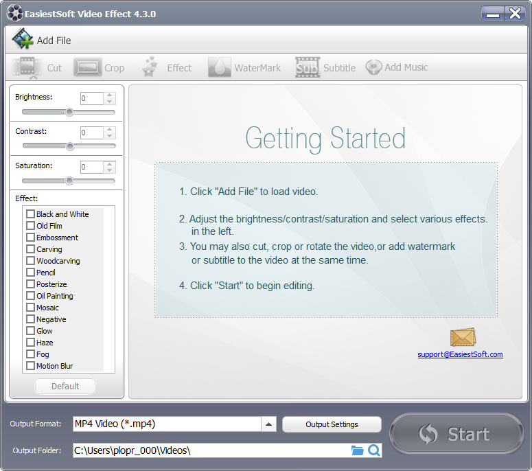
Task: Click the Brightness value field
Action: [91, 98]
